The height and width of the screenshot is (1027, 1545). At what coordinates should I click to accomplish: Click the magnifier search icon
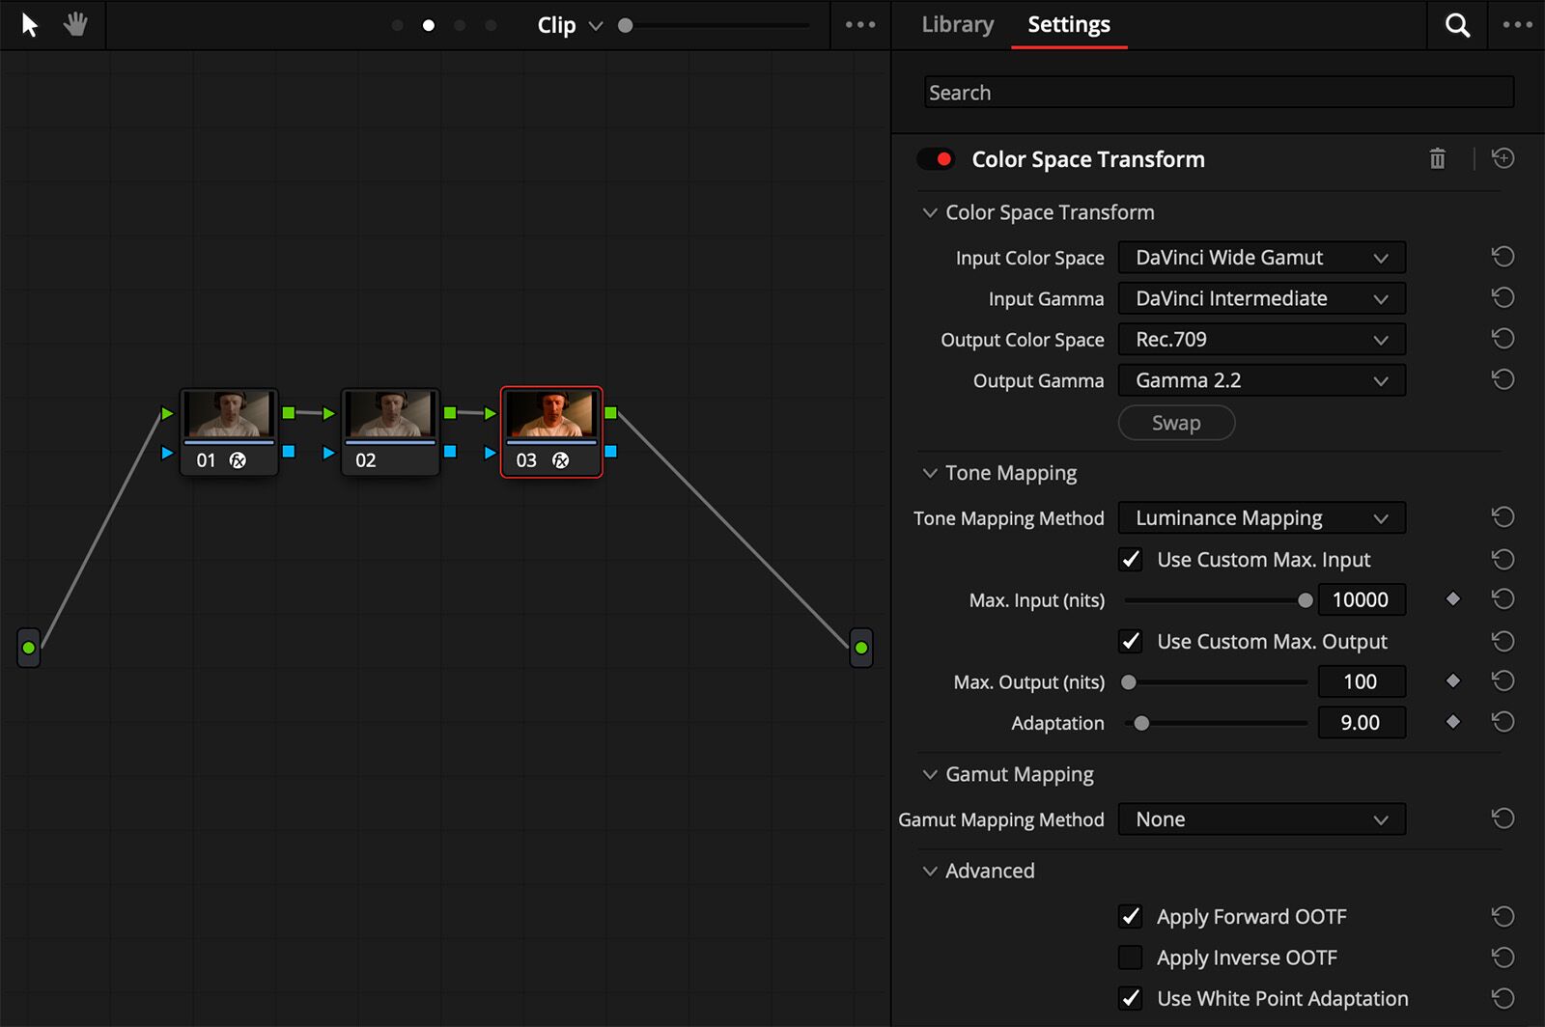(1457, 25)
